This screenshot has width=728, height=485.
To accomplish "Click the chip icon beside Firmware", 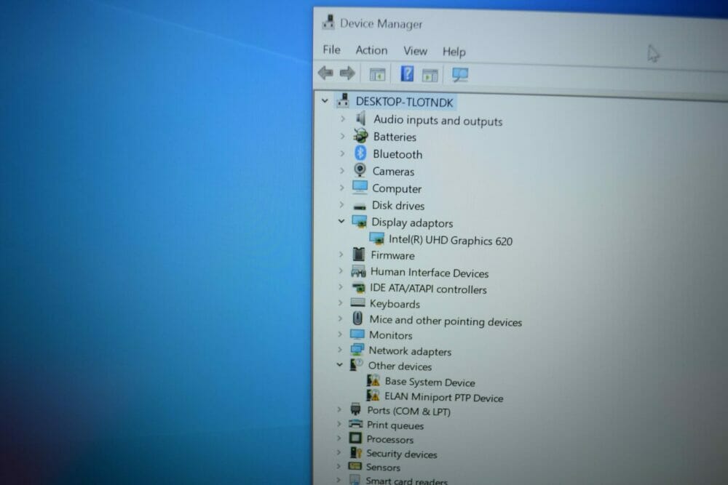I will [358, 254].
